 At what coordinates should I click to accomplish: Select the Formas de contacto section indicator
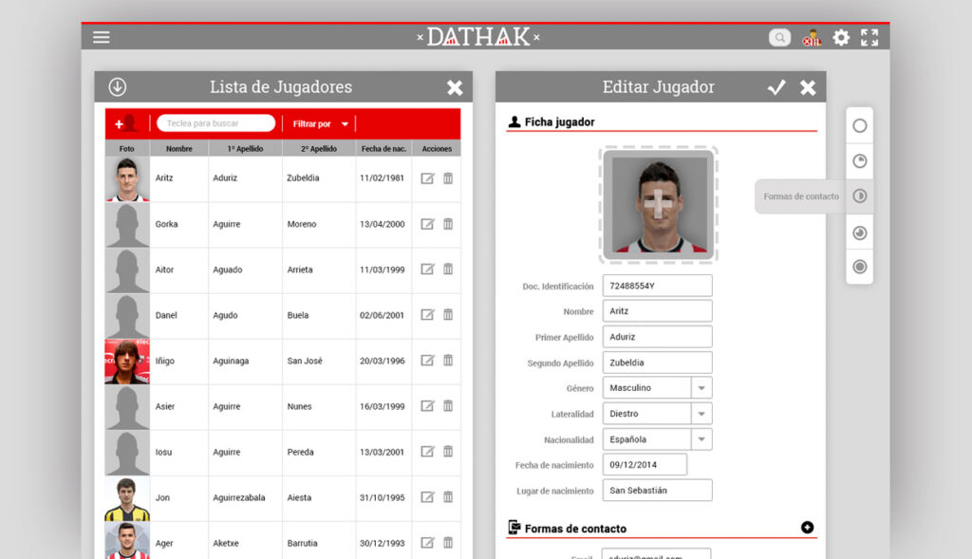860,196
